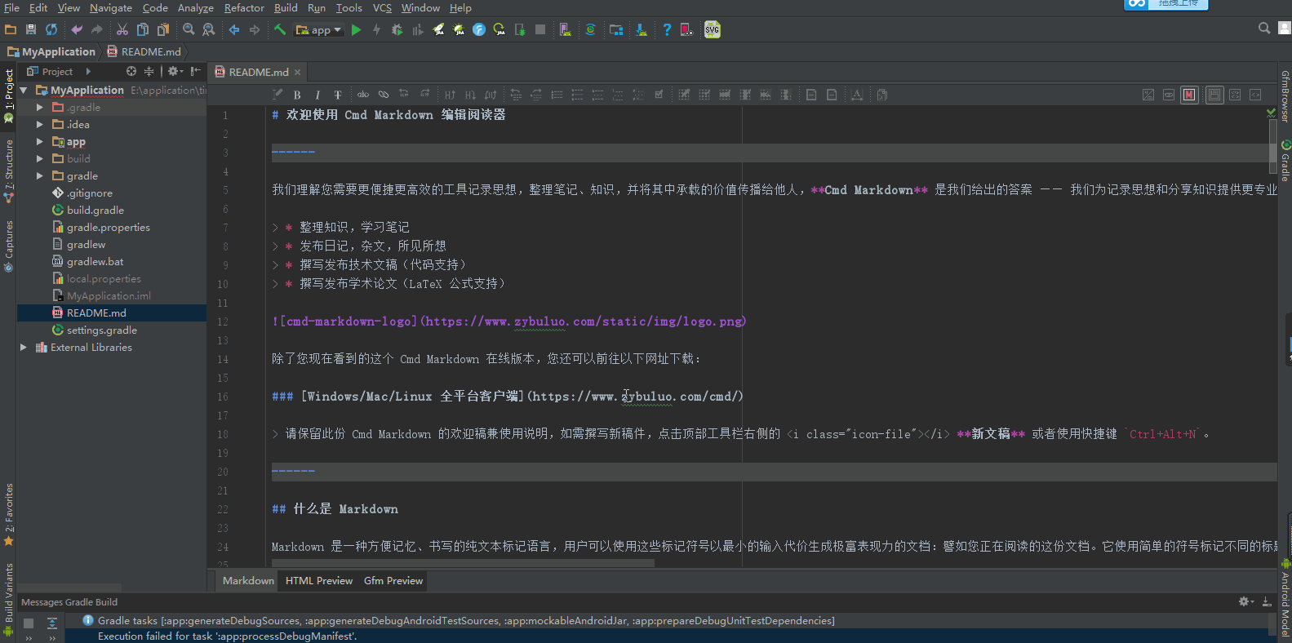
Task: Undo last action with purple arrow
Action: tap(77, 29)
